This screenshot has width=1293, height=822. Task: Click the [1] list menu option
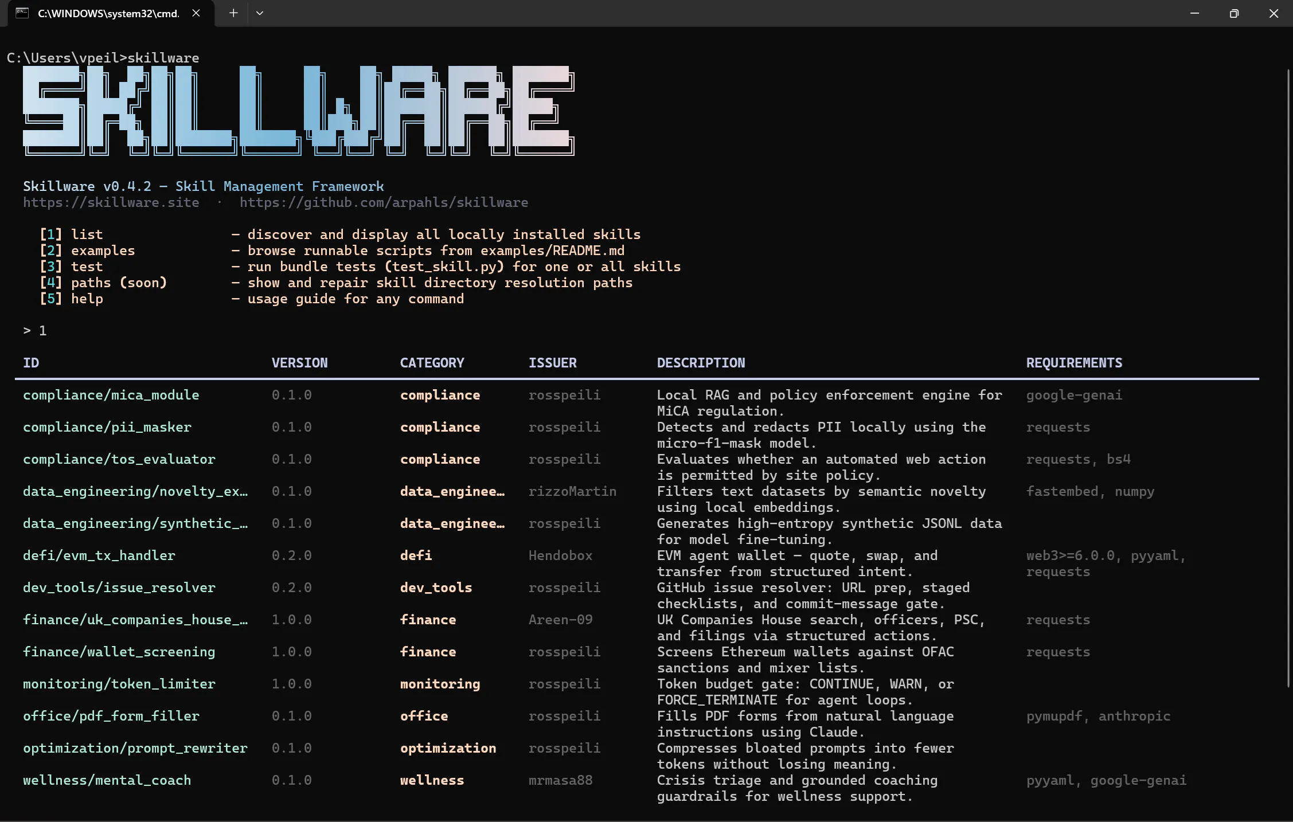(x=71, y=234)
